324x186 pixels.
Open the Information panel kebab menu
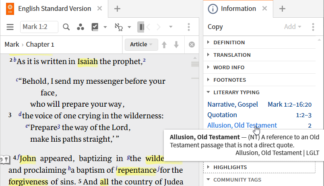click(313, 27)
